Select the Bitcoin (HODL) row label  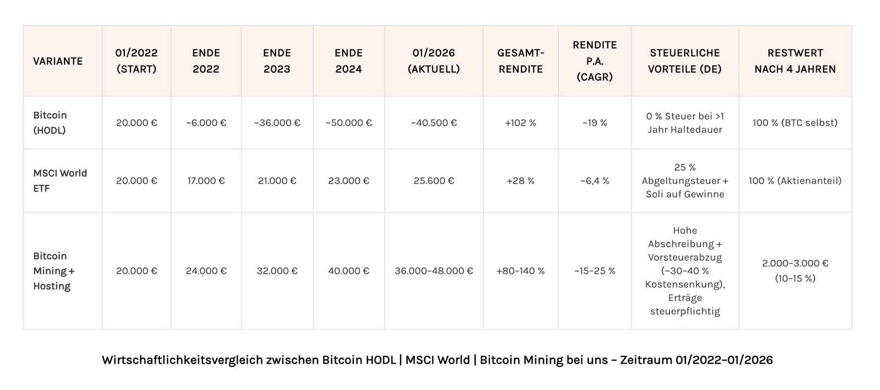click(50, 122)
